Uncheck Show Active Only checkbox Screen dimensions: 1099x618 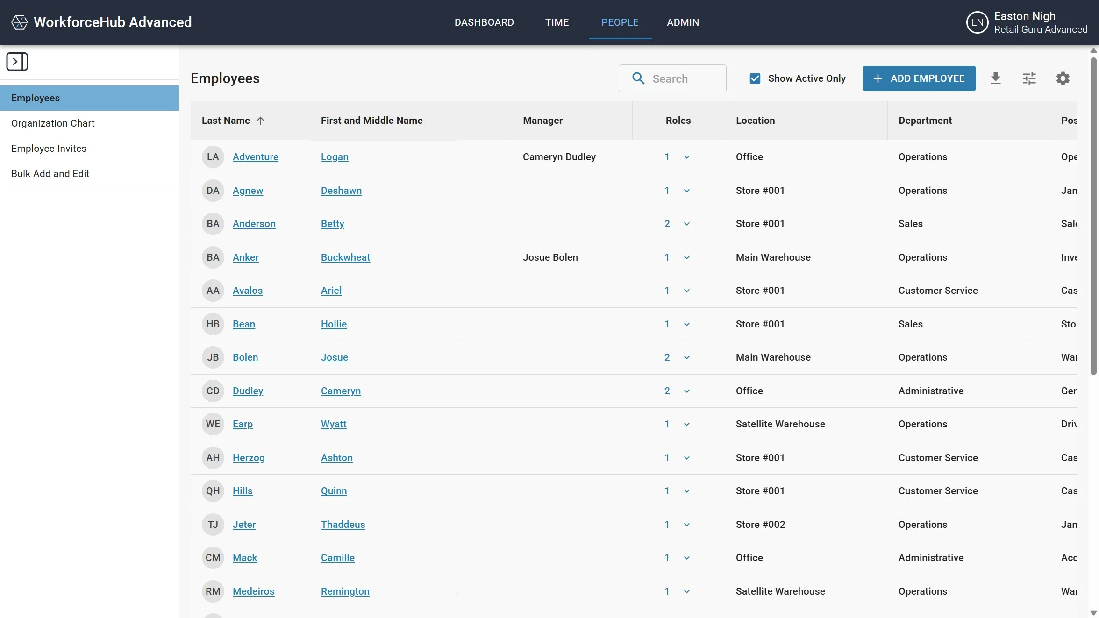click(x=755, y=78)
